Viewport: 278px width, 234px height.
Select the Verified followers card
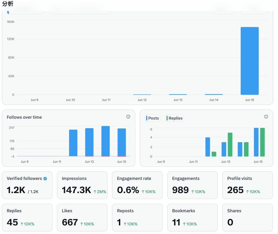pyautogui.click(x=27, y=185)
